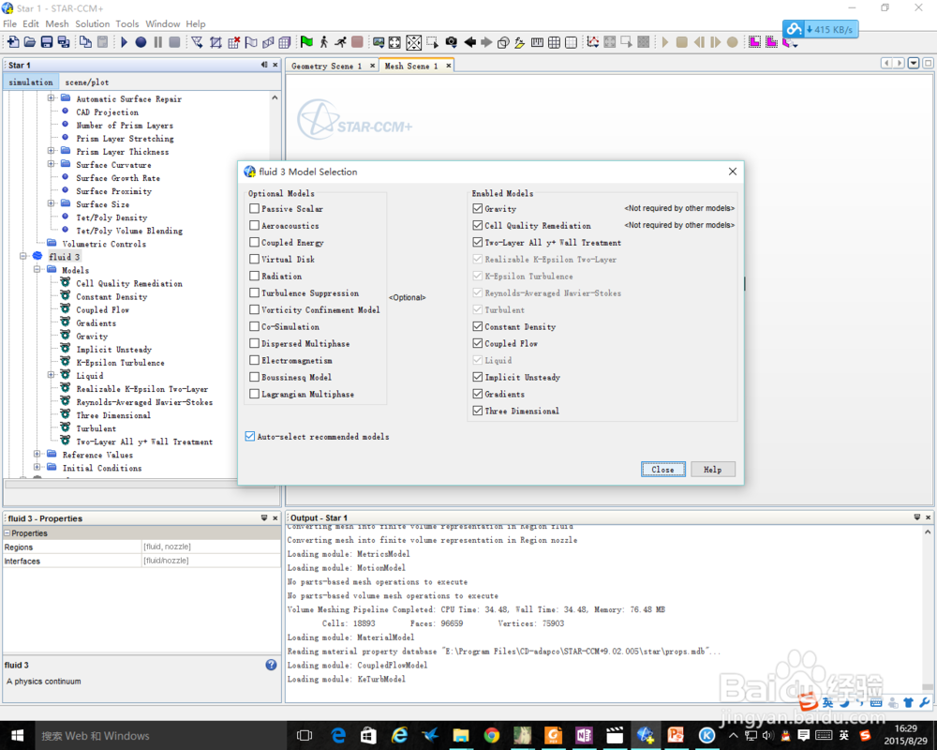Toggle Auto-select recommended models checkbox
This screenshot has width=937, height=750.
[x=250, y=436]
